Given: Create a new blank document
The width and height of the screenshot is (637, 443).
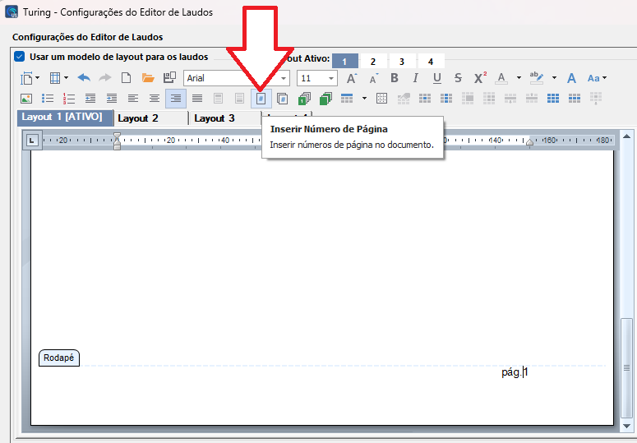Looking at the screenshot, I should pyautogui.click(x=127, y=78).
